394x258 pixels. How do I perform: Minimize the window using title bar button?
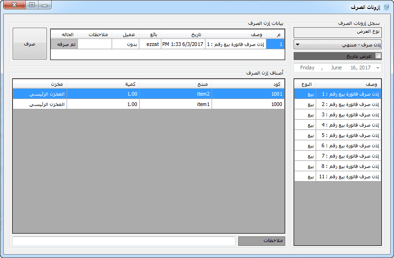(x=45, y=6)
